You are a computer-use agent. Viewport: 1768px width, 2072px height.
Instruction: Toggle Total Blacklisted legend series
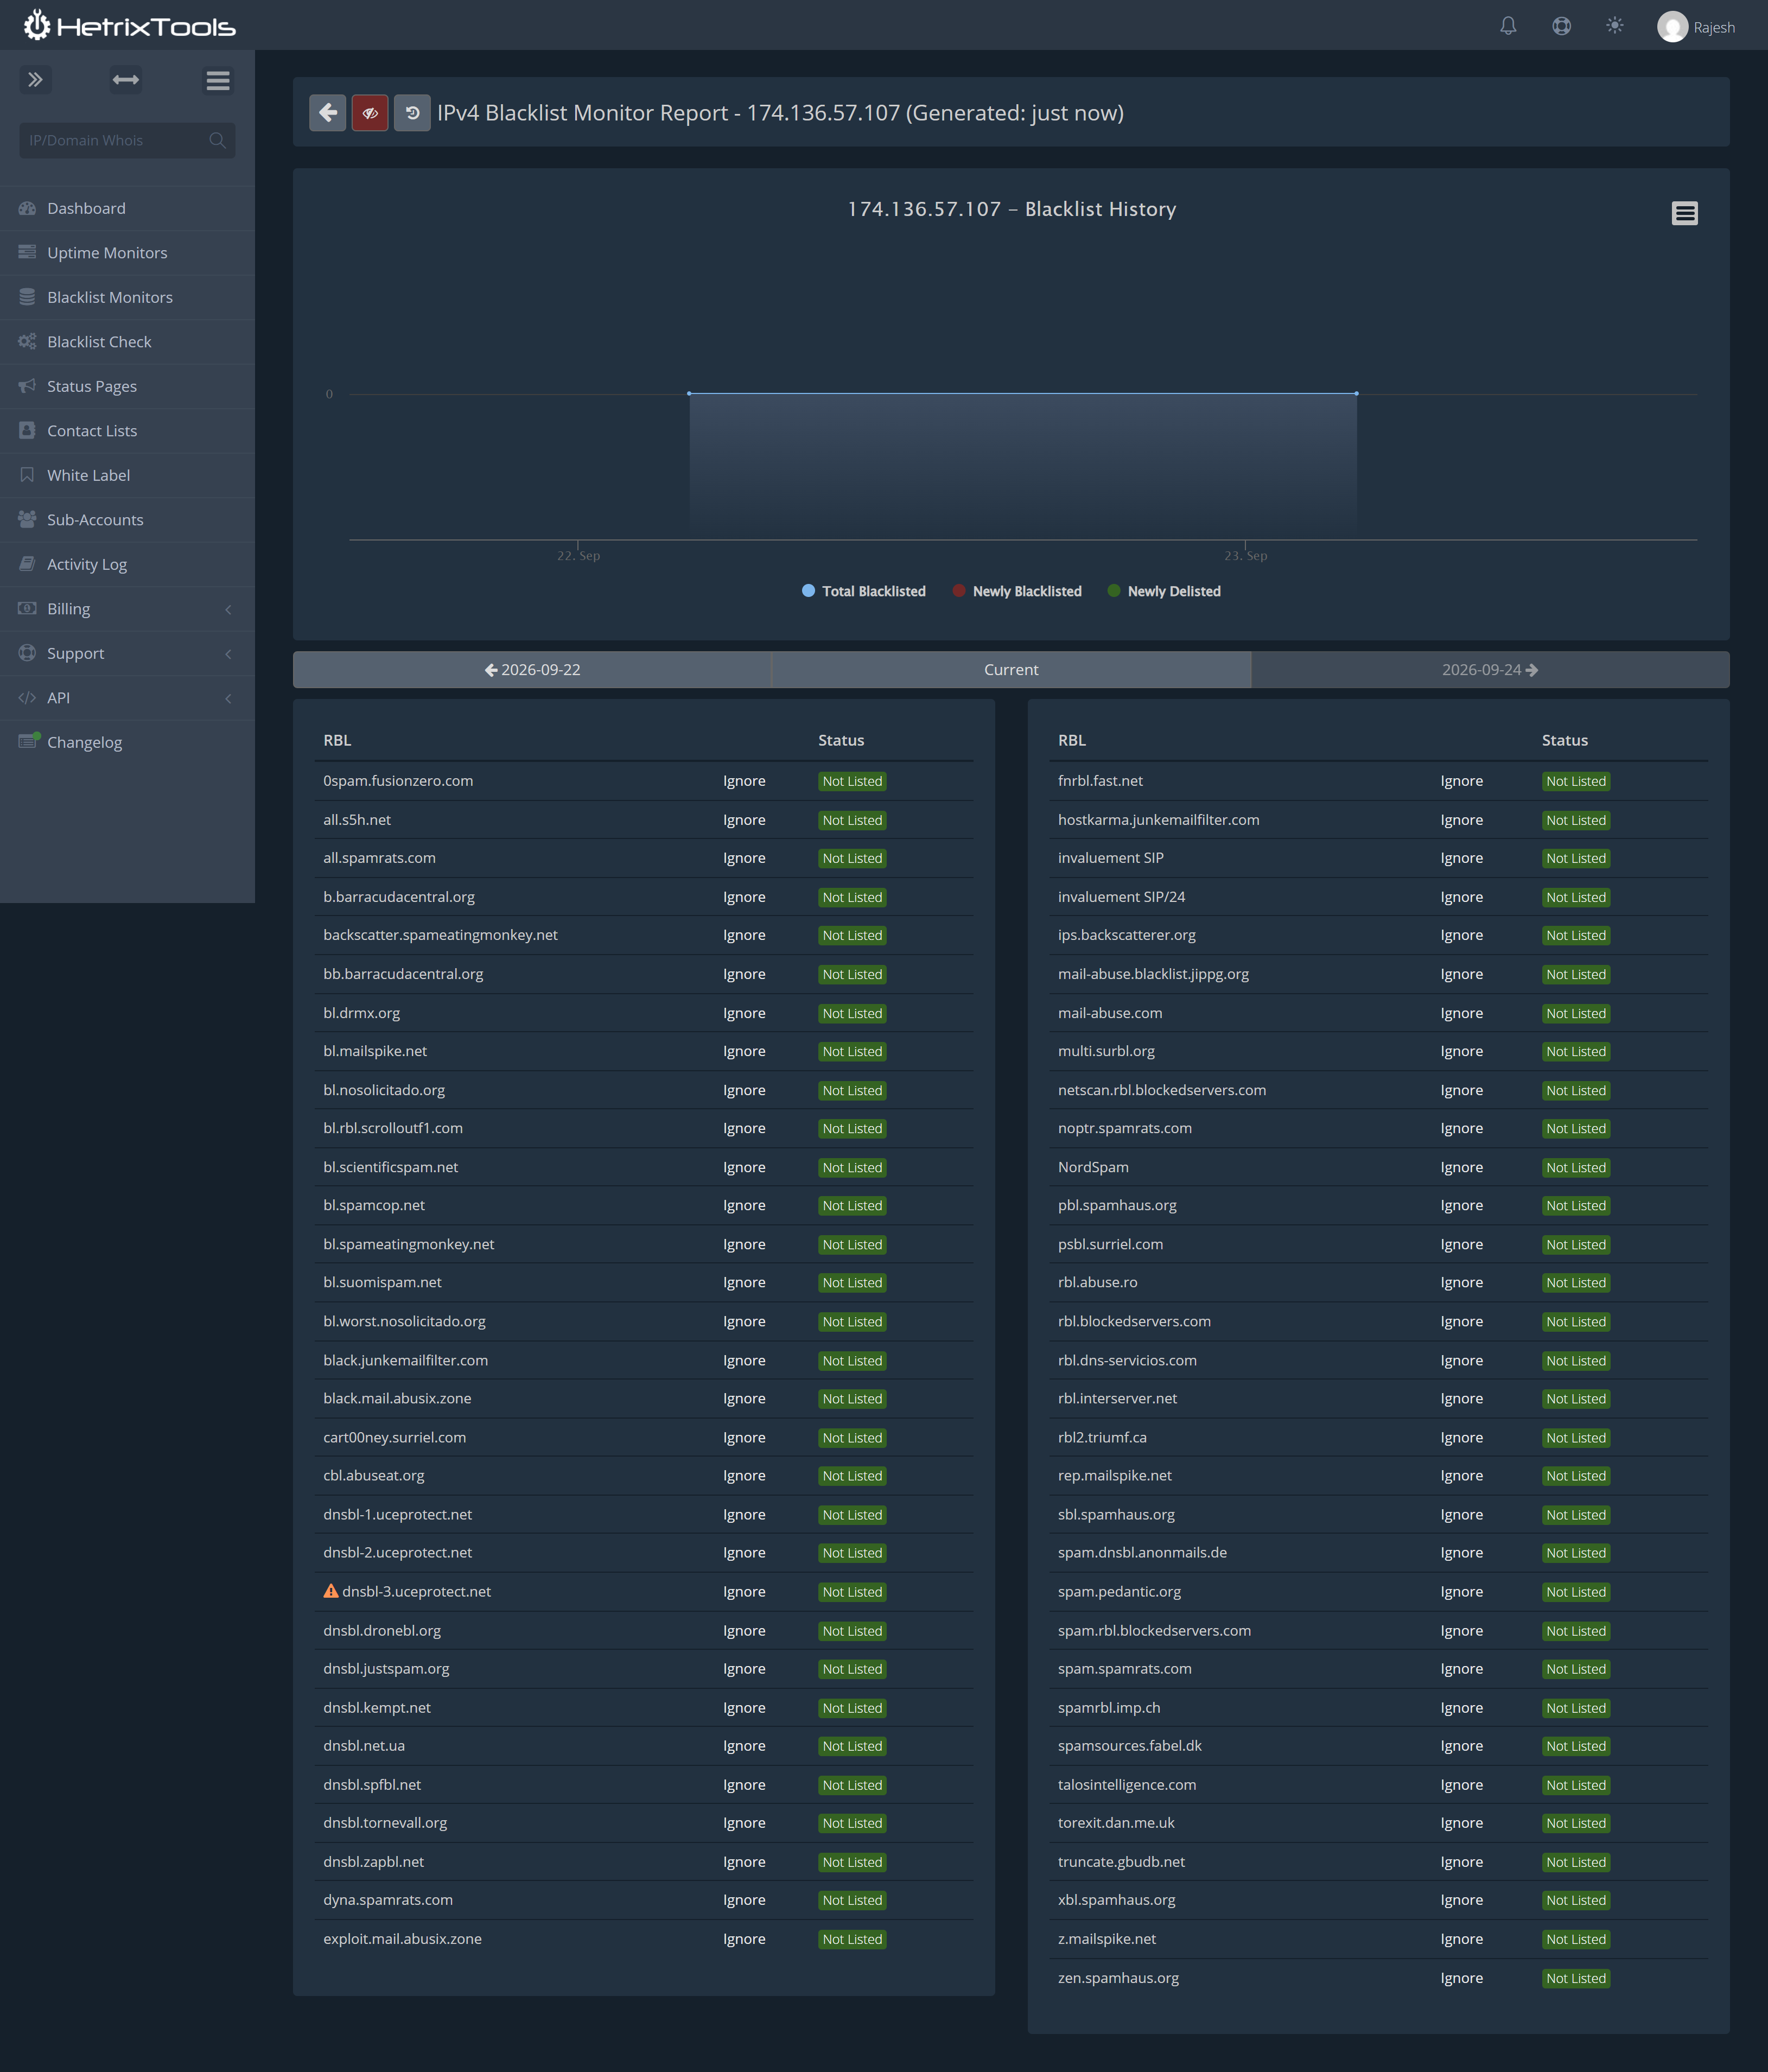[864, 591]
